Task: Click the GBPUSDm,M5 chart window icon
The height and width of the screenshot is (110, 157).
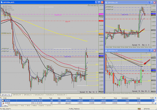Action: pyautogui.click(x=106, y=3)
